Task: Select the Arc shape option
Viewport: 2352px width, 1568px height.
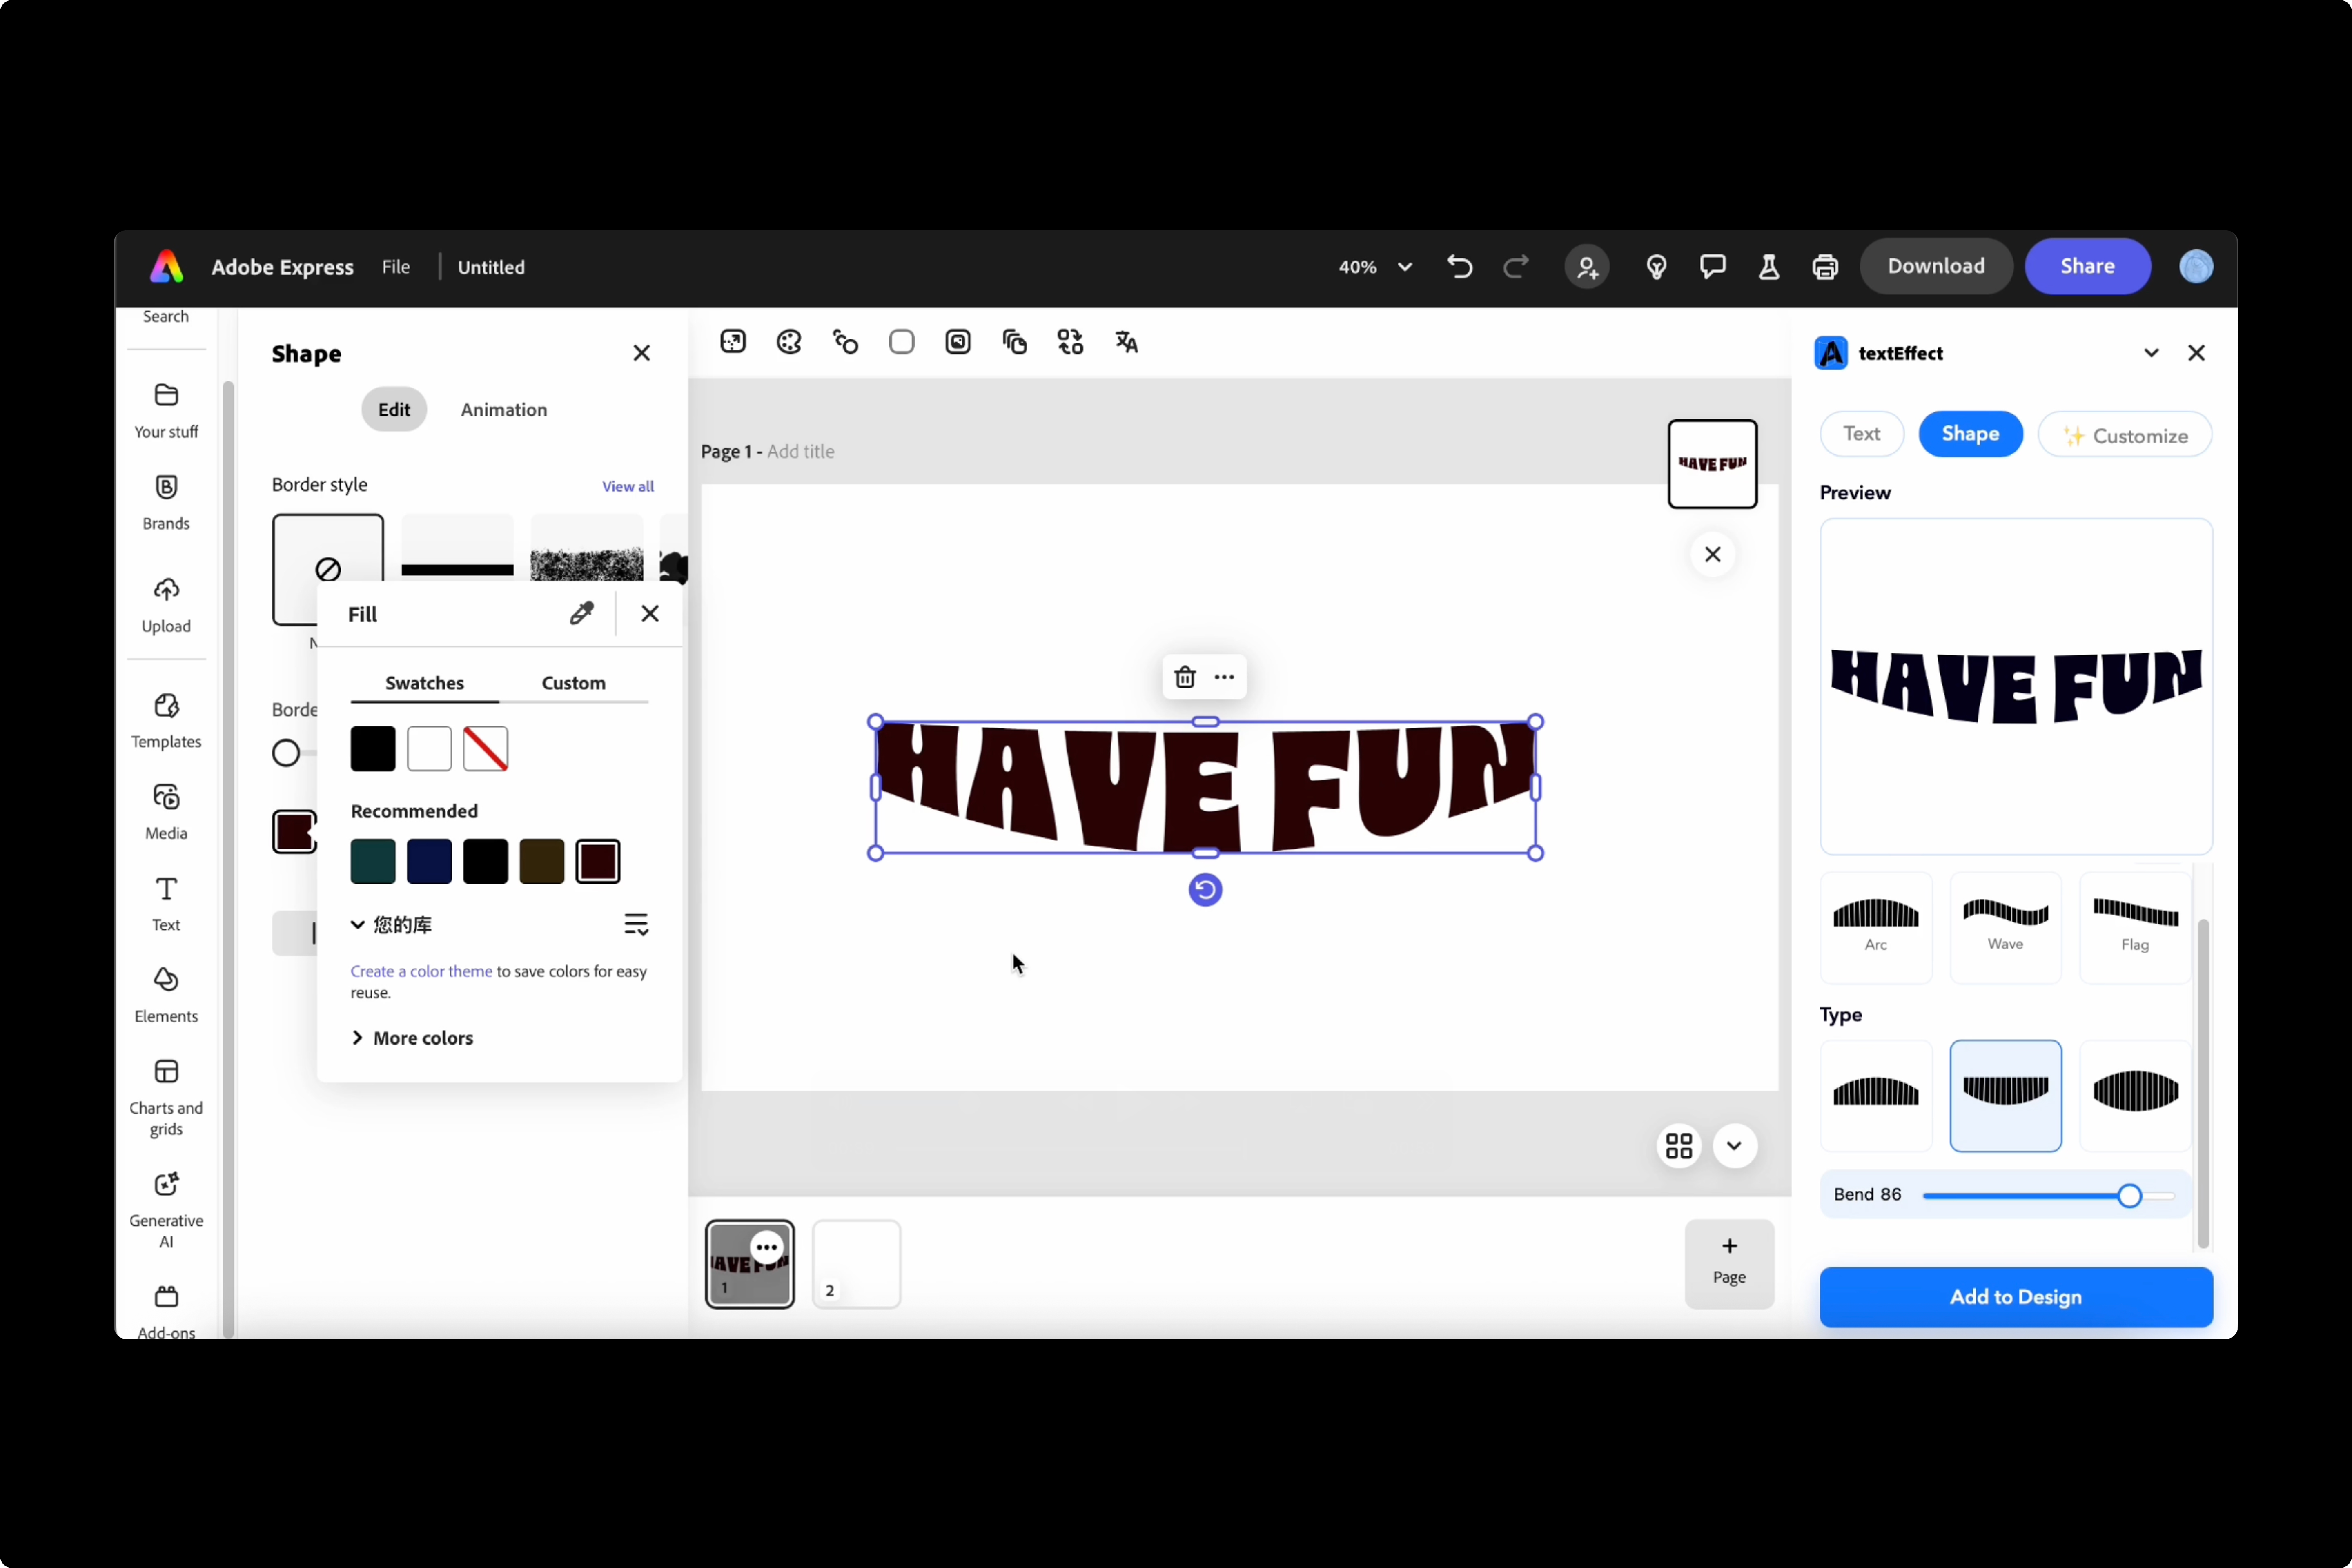Action: [1875, 925]
